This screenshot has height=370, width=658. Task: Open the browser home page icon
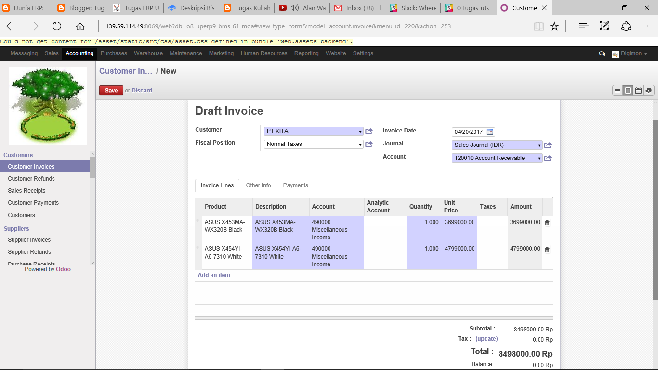(x=80, y=26)
